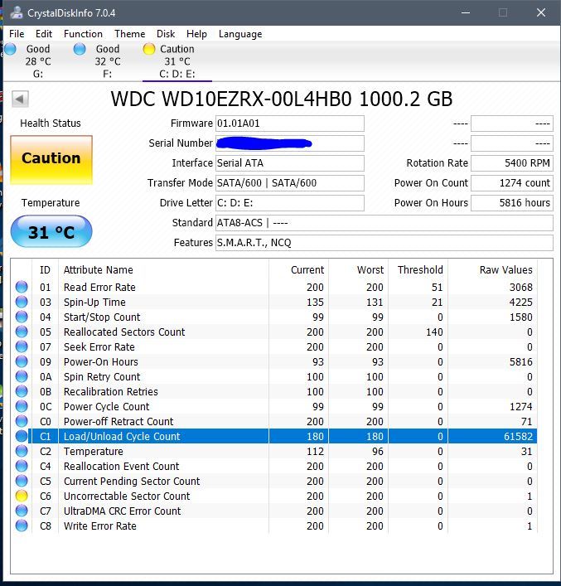This screenshot has height=586, width=561.
Task: Click status orb for Write Error Rate
Action: coord(22,526)
